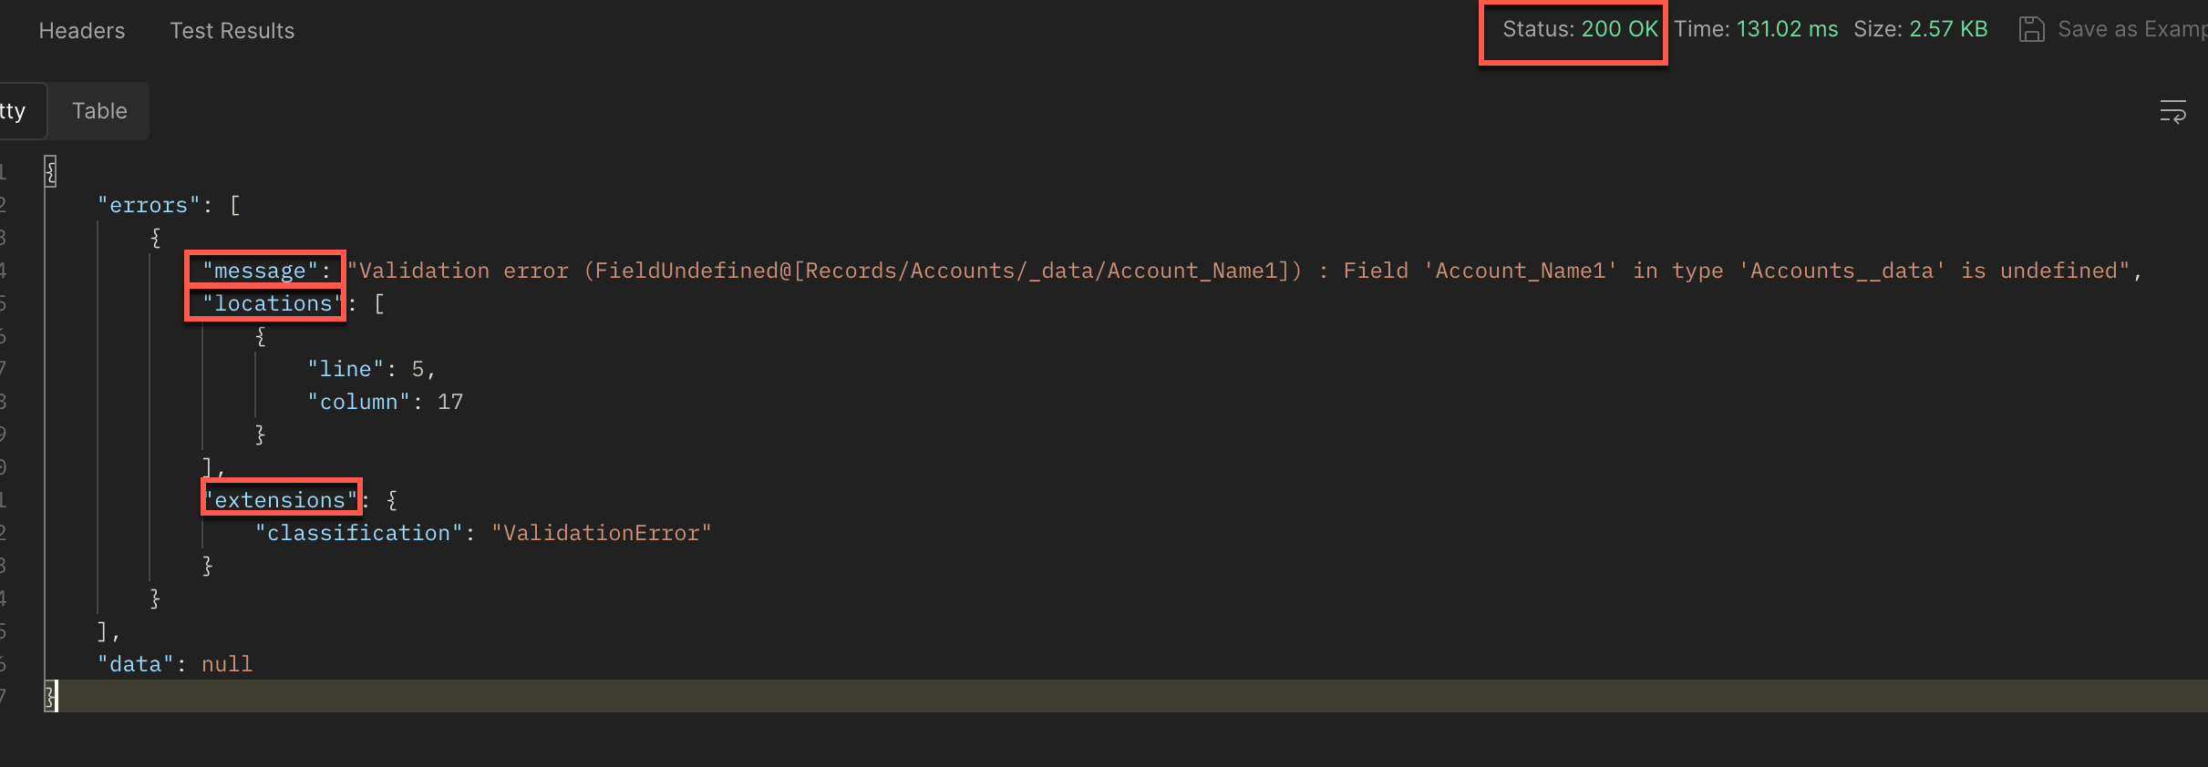The height and width of the screenshot is (767, 2208).
Task: Click the "locations" key in the response
Action: click(x=272, y=303)
